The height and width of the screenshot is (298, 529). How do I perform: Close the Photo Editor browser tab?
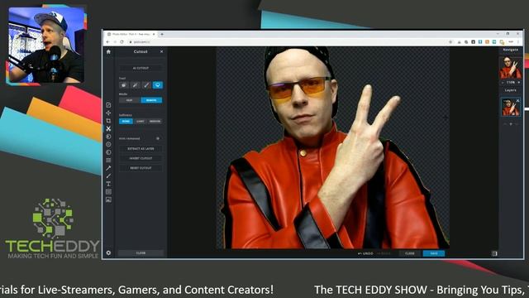(x=154, y=34)
